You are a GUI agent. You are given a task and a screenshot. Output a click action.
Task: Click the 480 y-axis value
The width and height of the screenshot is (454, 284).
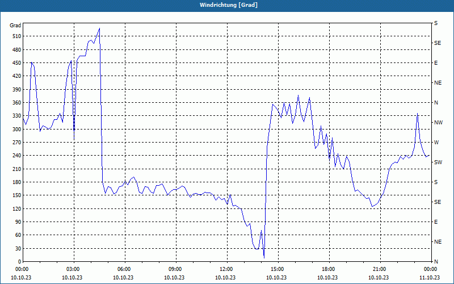click(17, 50)
